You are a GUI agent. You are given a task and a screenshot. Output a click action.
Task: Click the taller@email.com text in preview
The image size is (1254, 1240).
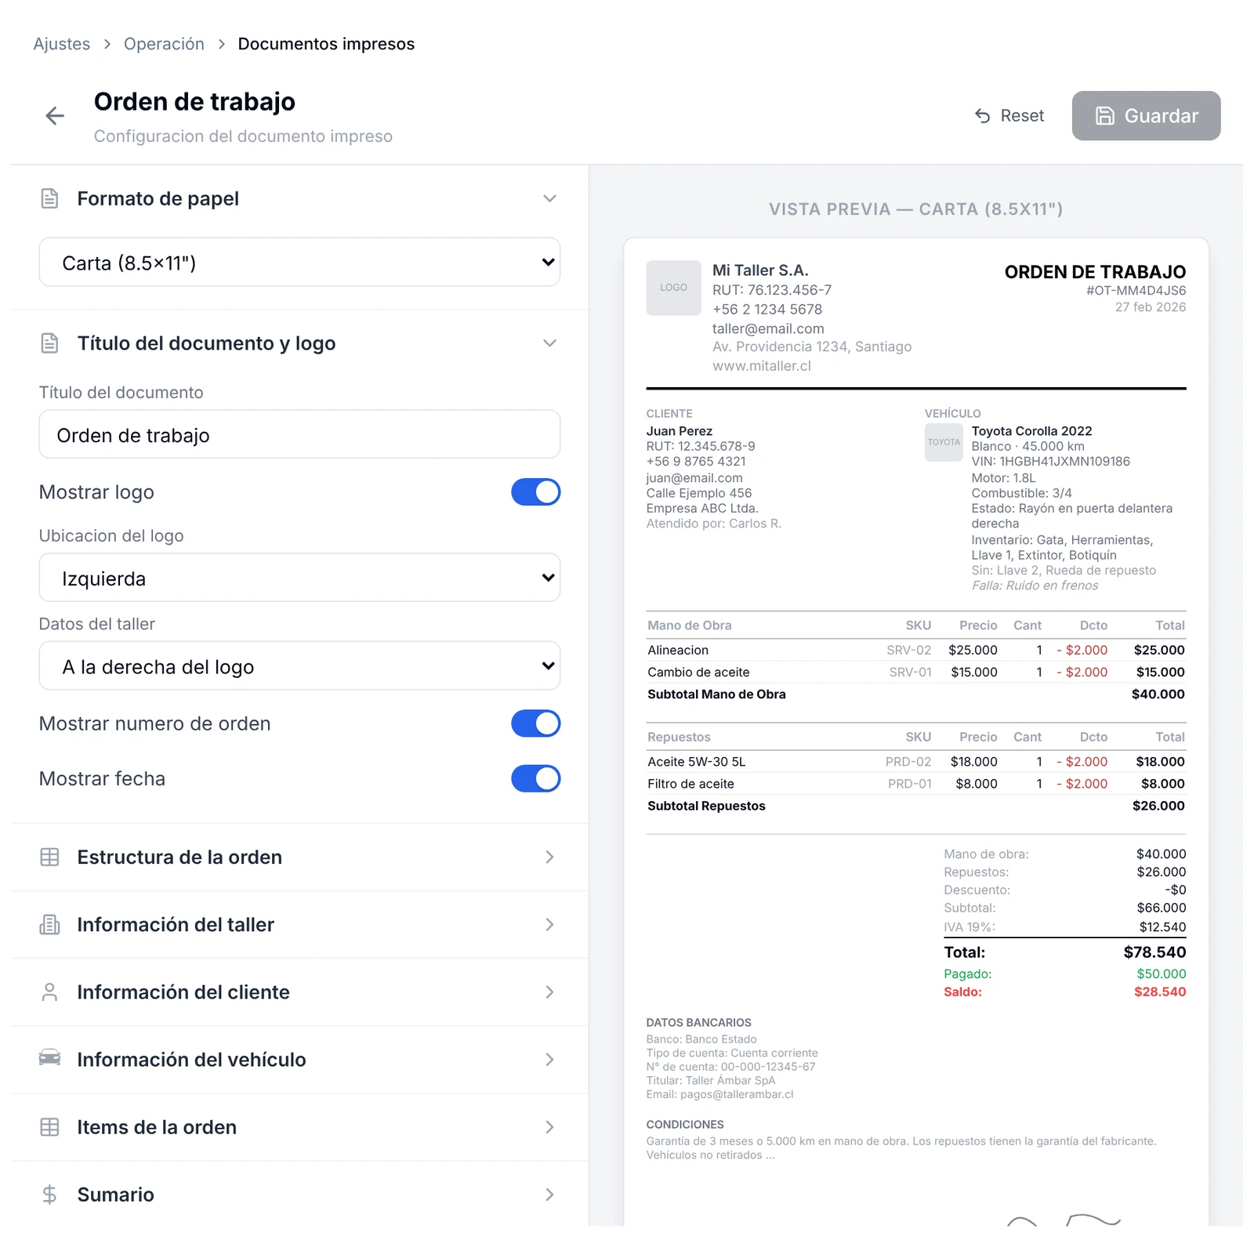pos(768,328)
